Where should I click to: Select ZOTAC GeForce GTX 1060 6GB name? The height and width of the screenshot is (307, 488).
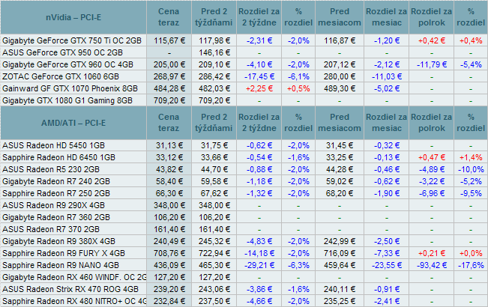[61, 76]
